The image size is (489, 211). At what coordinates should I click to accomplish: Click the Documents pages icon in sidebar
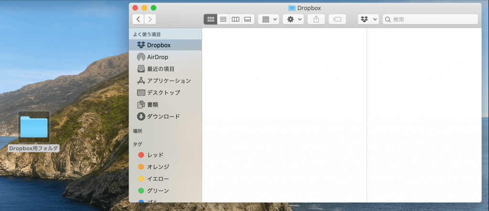click(141, 105)
